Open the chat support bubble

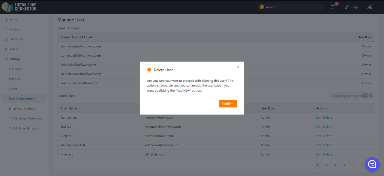point(372,164)
